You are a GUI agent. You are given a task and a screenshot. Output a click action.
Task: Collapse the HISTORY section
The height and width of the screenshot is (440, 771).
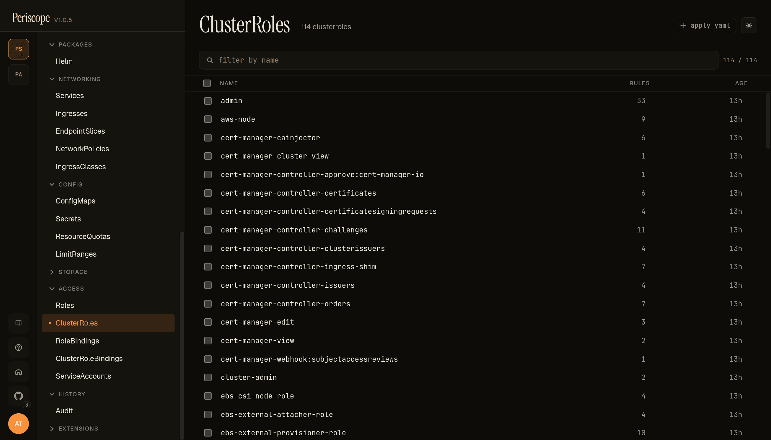click(x=67, y=394)
